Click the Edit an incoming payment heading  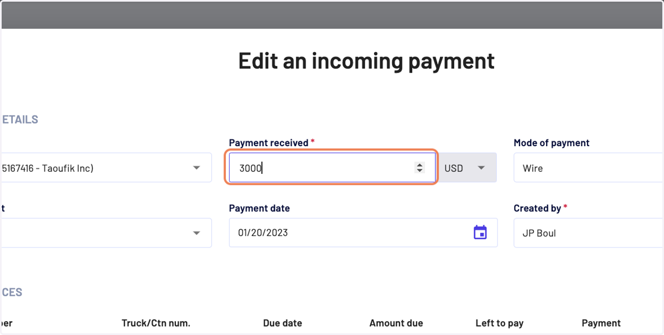[x=366, y=60]
